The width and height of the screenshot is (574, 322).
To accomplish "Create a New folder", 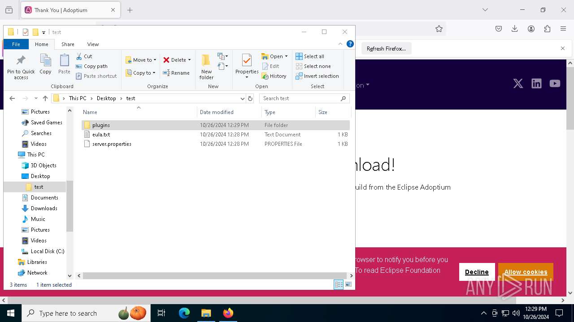I will 206,67.
